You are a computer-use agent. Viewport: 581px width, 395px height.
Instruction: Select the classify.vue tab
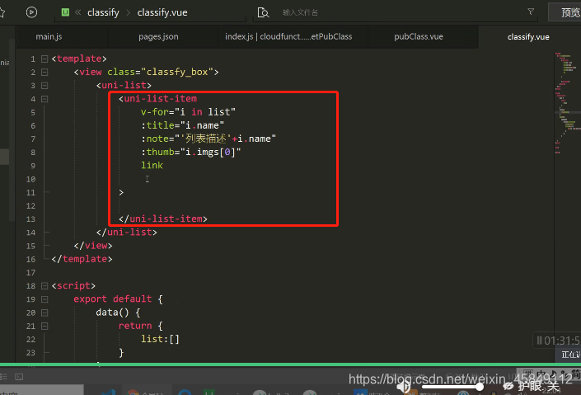(x=528, y=37)
